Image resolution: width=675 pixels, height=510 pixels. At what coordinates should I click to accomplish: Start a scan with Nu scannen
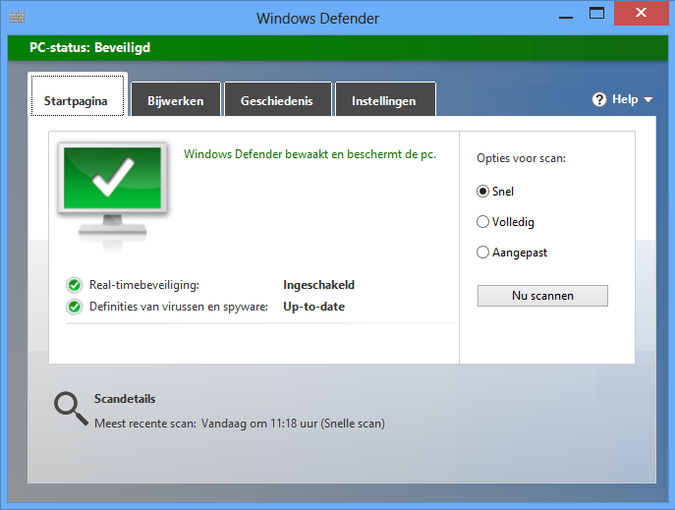(x=542, y=296)
